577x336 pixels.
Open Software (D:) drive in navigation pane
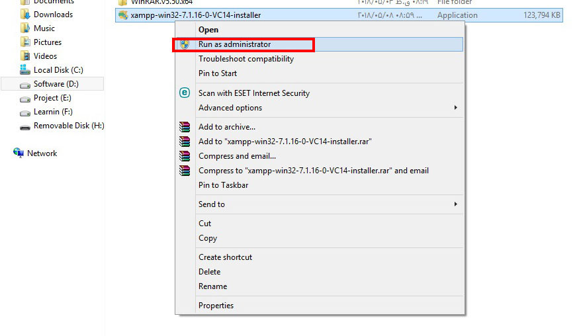coord(56,84)
